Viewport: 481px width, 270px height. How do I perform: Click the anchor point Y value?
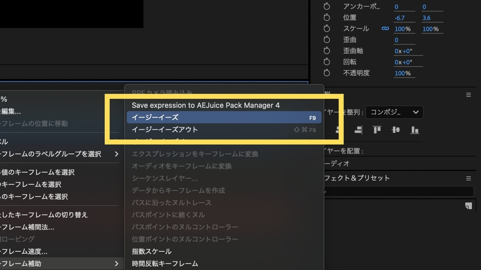pyautogui.click(x=424, y=7)
